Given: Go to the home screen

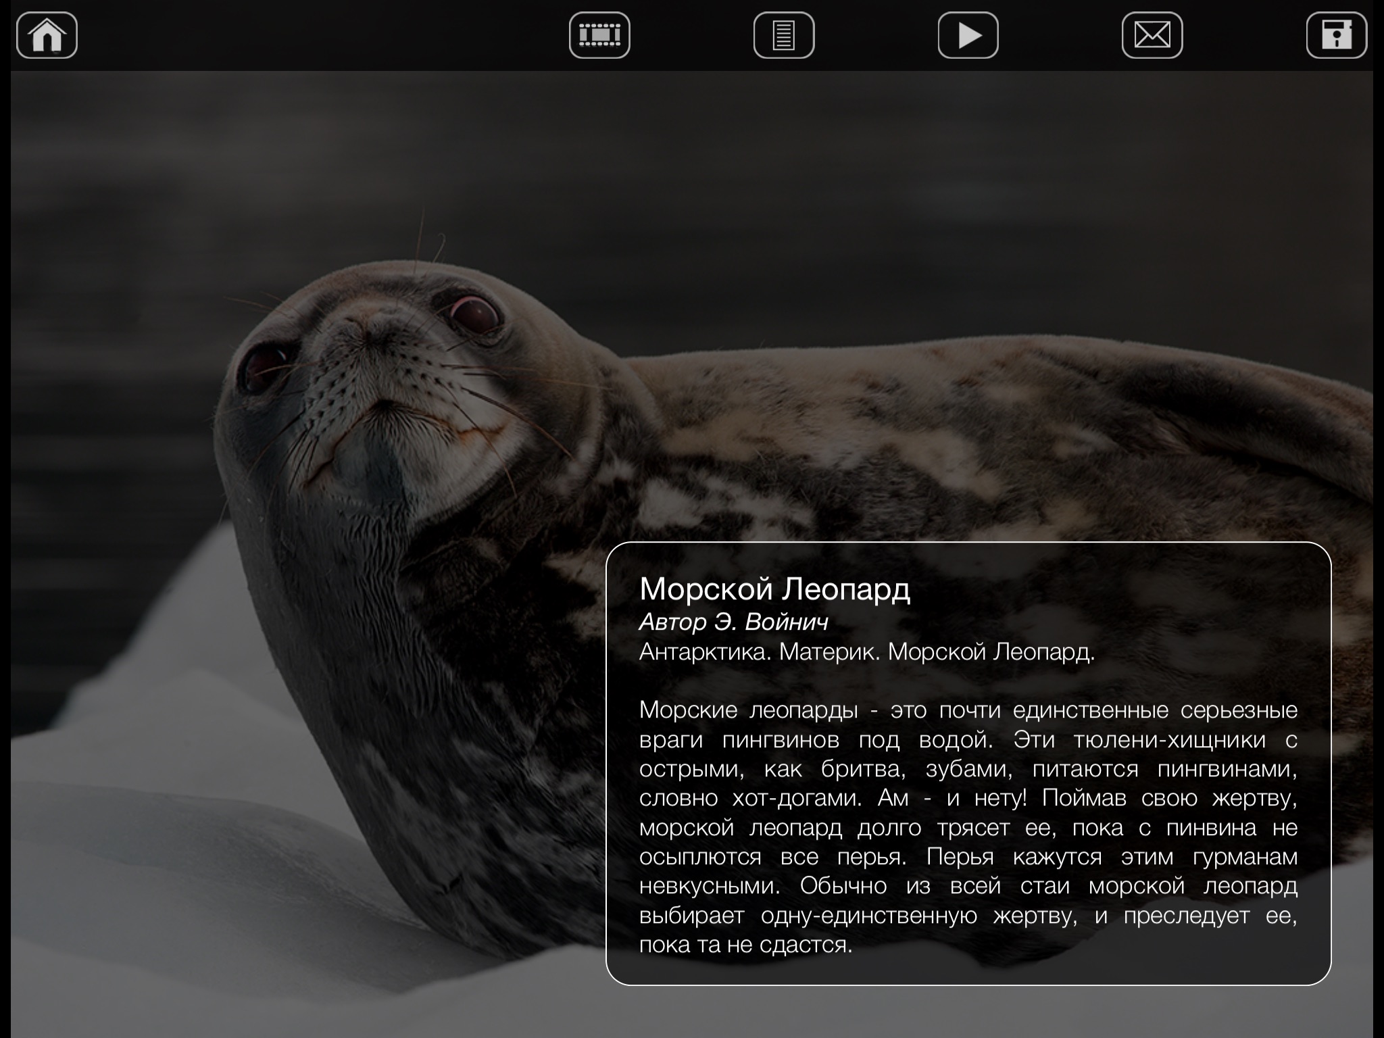Looking at the screenshot, I should [47, 35].
